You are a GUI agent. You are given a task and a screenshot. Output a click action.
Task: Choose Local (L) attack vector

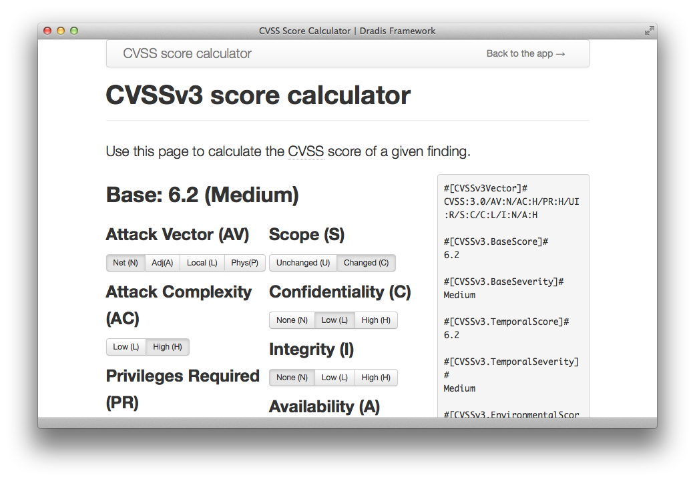[x=202, y=262]
